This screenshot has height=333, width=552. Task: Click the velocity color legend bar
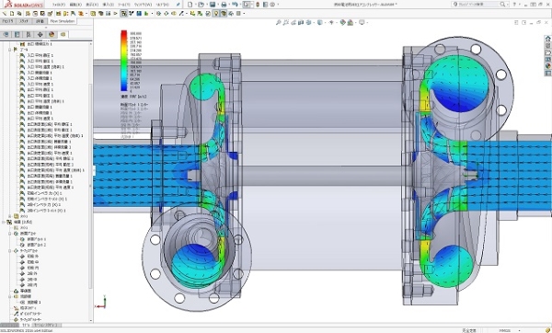tap(124, 61)
